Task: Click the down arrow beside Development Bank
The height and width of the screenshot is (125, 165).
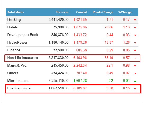Action: [x=135, y=35]
